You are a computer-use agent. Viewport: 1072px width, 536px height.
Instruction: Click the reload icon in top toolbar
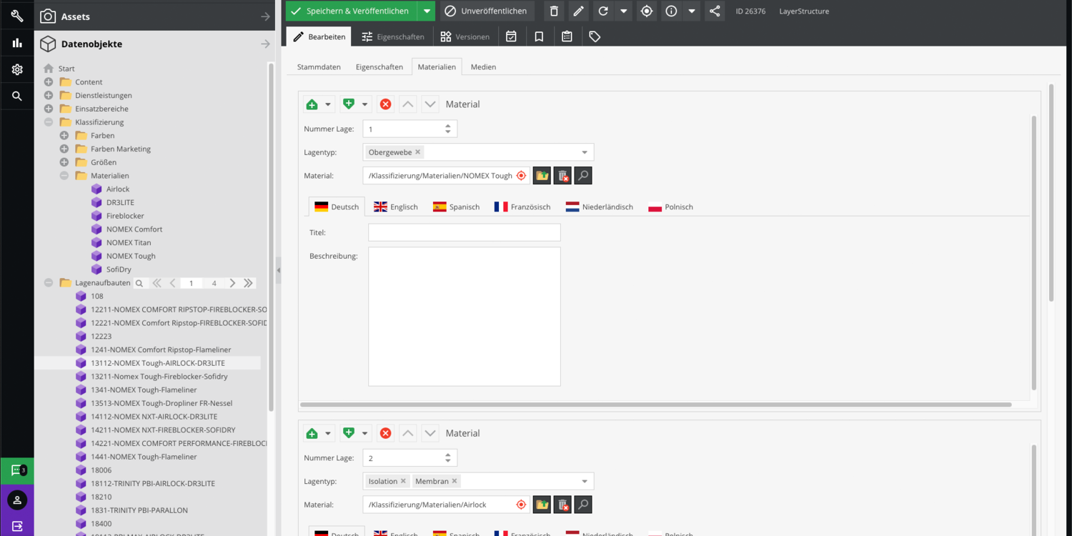603,11
